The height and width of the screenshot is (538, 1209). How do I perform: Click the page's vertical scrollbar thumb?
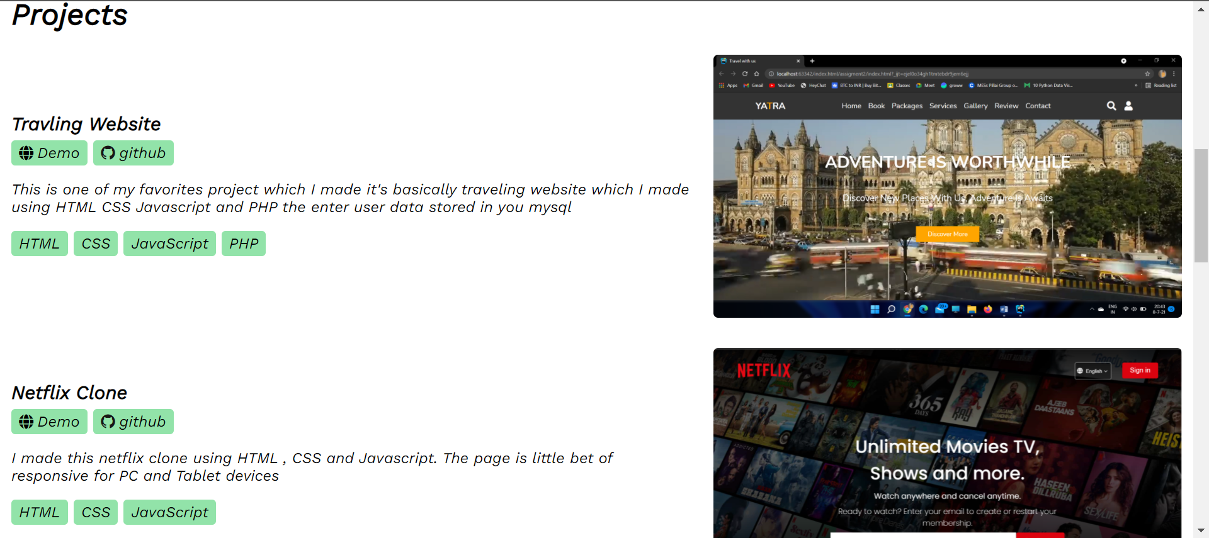(x=1201, y=205)
